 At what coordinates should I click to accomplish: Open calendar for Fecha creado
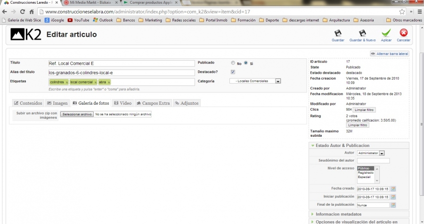(x=393, y=189)
